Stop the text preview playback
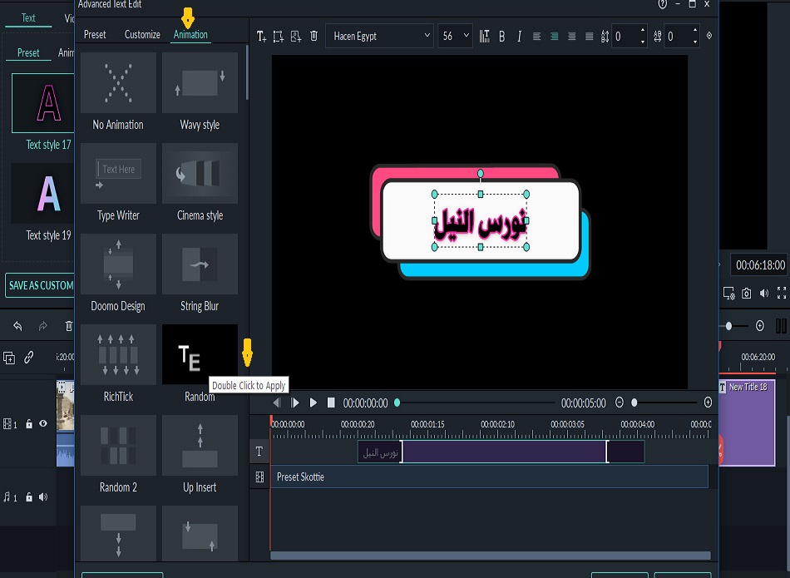 (x=331, y=403)
